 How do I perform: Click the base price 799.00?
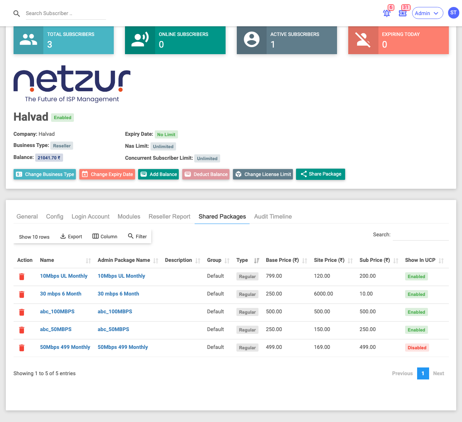point(274,276)
